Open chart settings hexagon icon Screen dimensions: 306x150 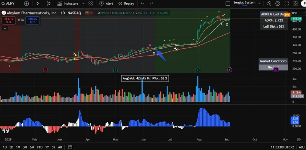click(x=278, y=3)
